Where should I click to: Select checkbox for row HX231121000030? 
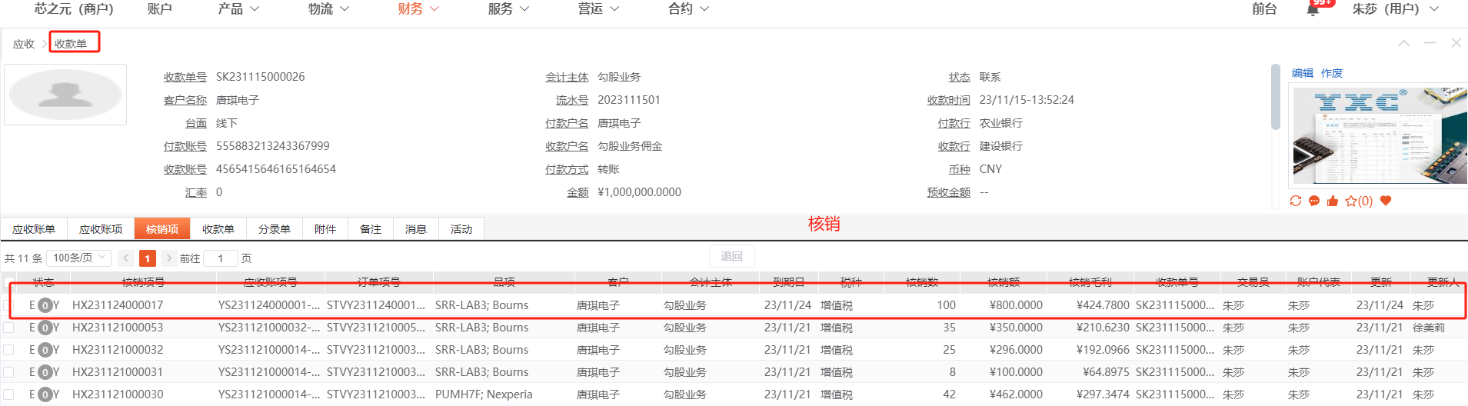(x=9, y=394)
